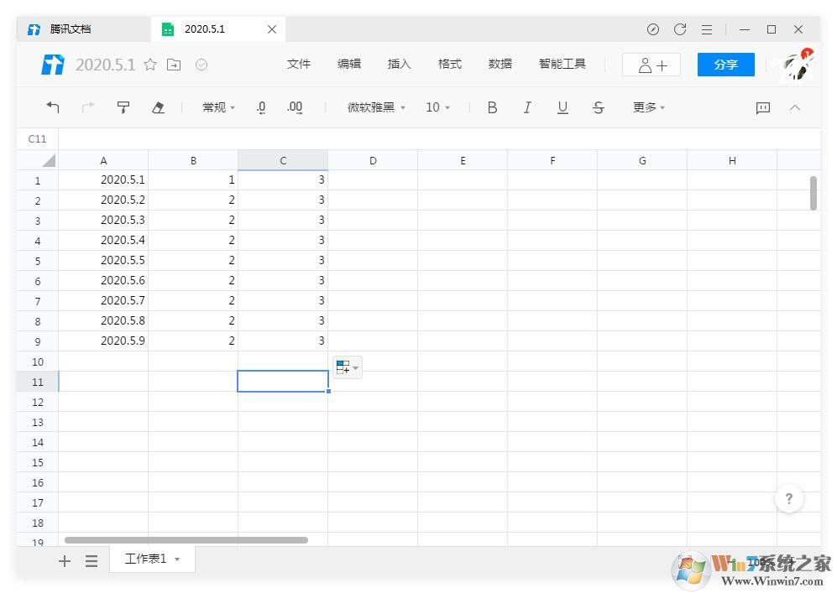Click the Redo icon

coord(87,107)
